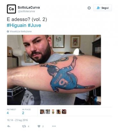
Task: Click the retweet icon
Action: coord(24,126)
